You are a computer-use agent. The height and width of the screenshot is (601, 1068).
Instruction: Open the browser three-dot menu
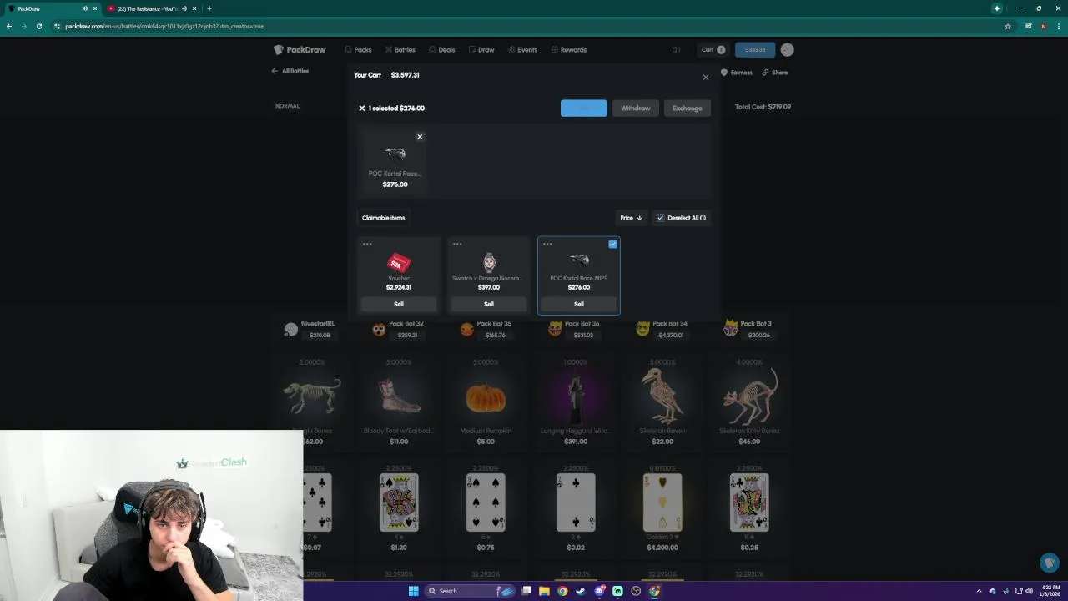tap(1059, 26)
